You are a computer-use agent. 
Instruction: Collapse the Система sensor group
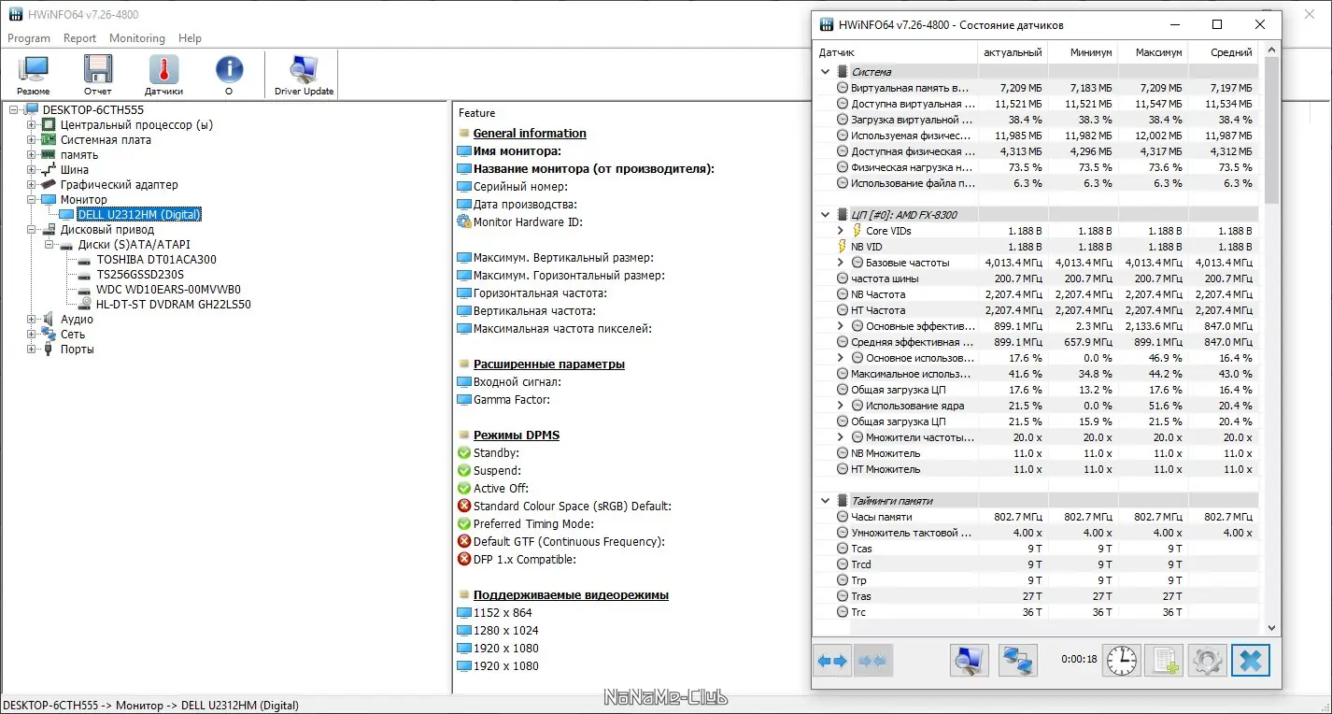coord(825,72)
